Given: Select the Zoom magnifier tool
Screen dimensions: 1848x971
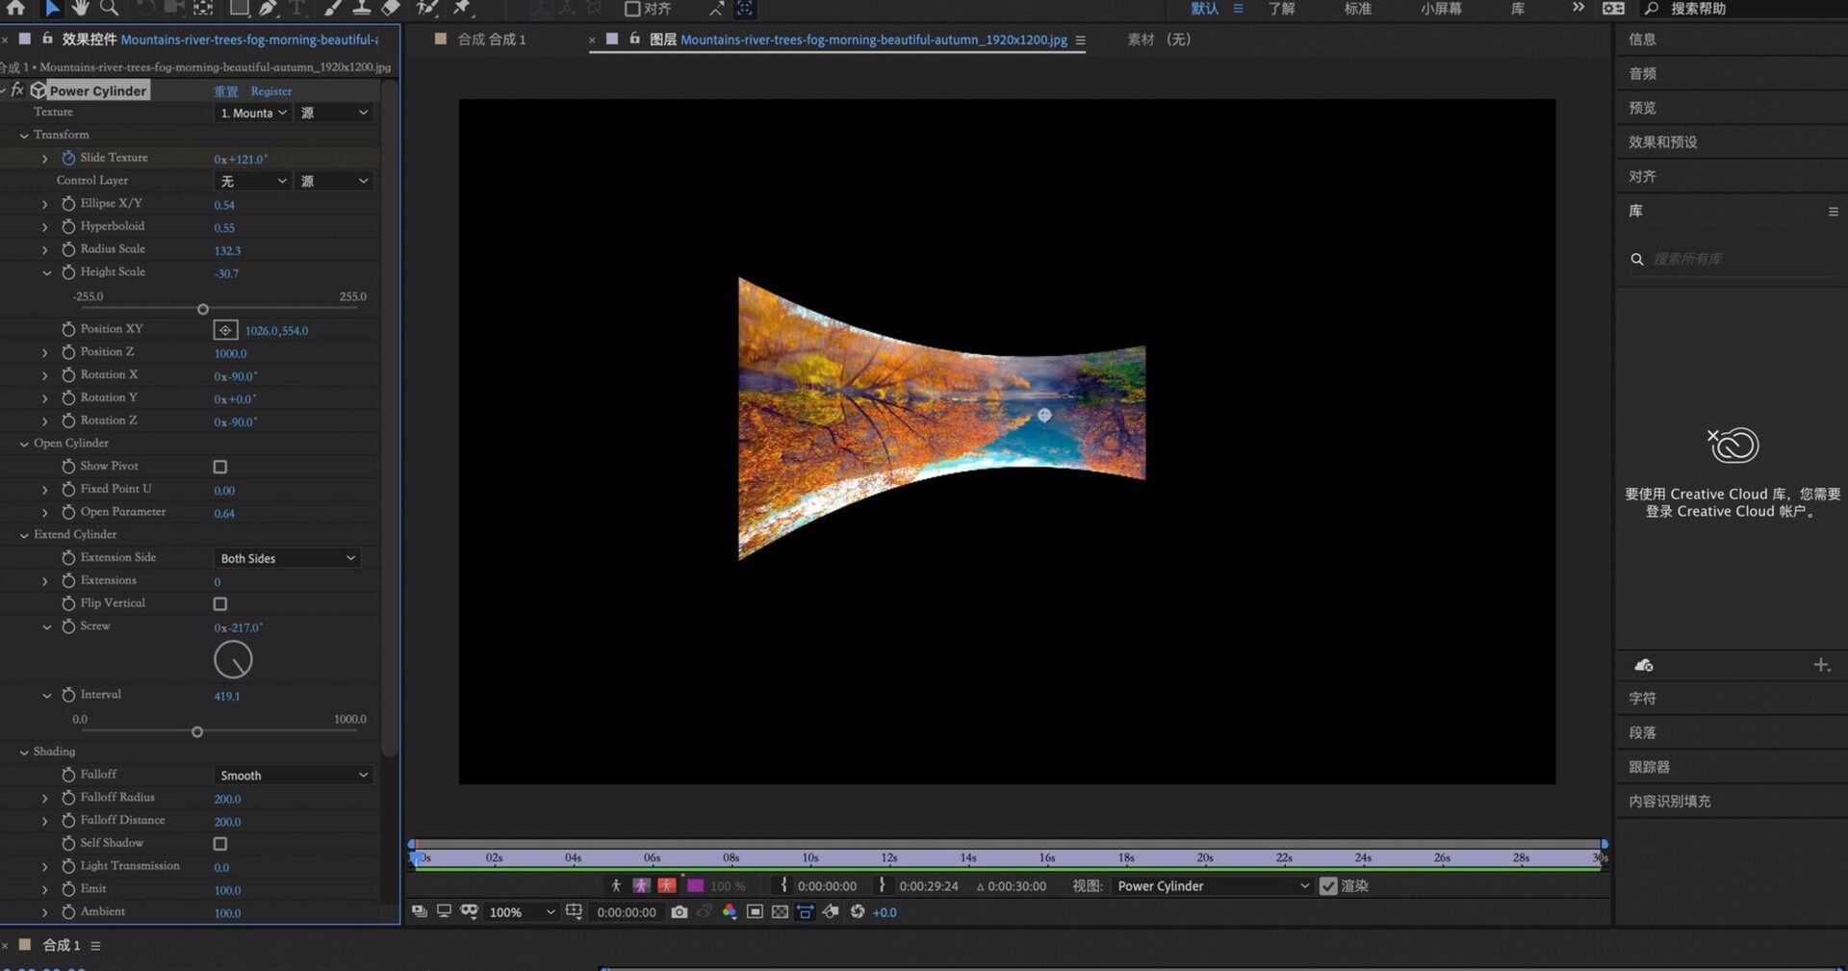Looking at the screenshot, I should click(110, 8).
